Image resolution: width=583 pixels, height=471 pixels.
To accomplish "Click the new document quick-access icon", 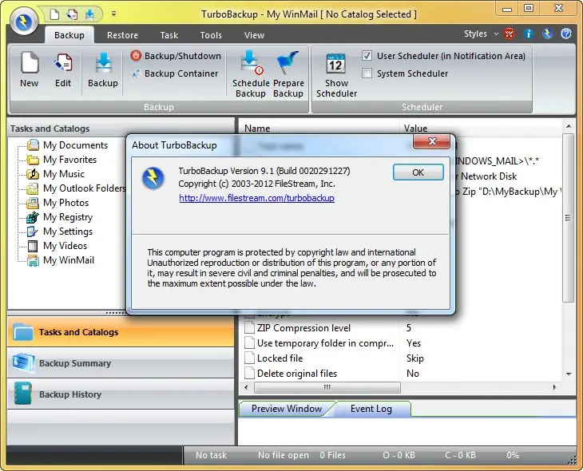I will point(54,14).
